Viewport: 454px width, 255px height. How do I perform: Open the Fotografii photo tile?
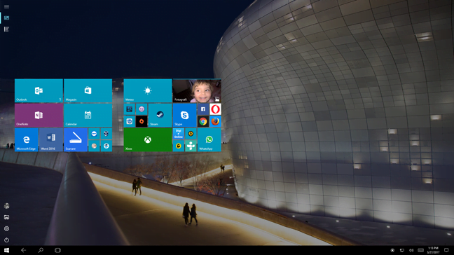(197, 90)
